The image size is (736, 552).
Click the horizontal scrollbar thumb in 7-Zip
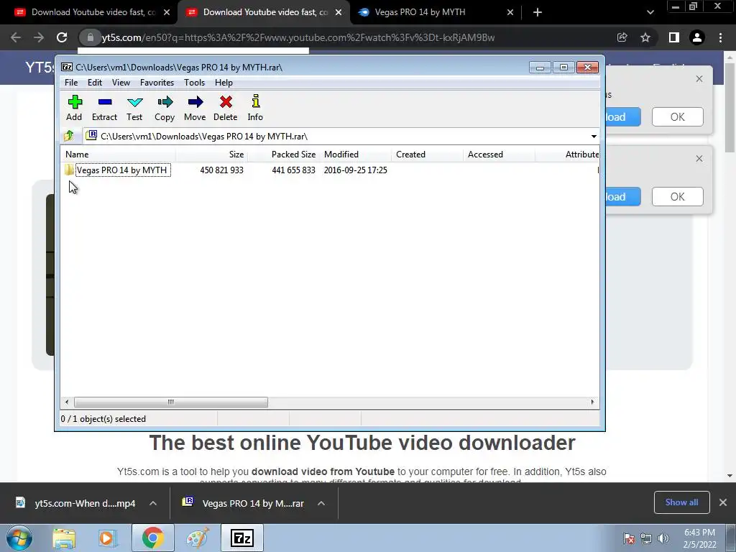[171, 402]
